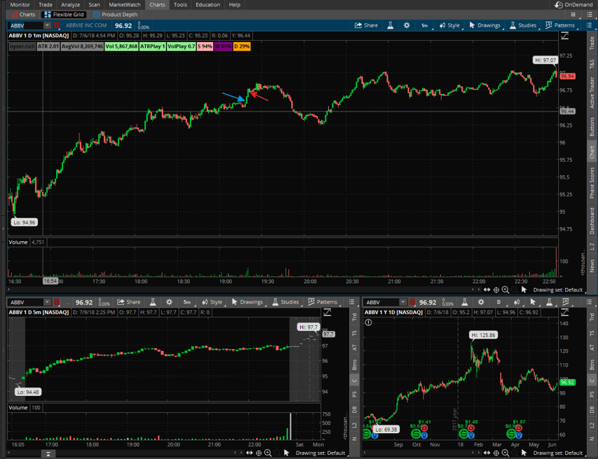Click Share button in top chart toolbar

click(366, 26)
